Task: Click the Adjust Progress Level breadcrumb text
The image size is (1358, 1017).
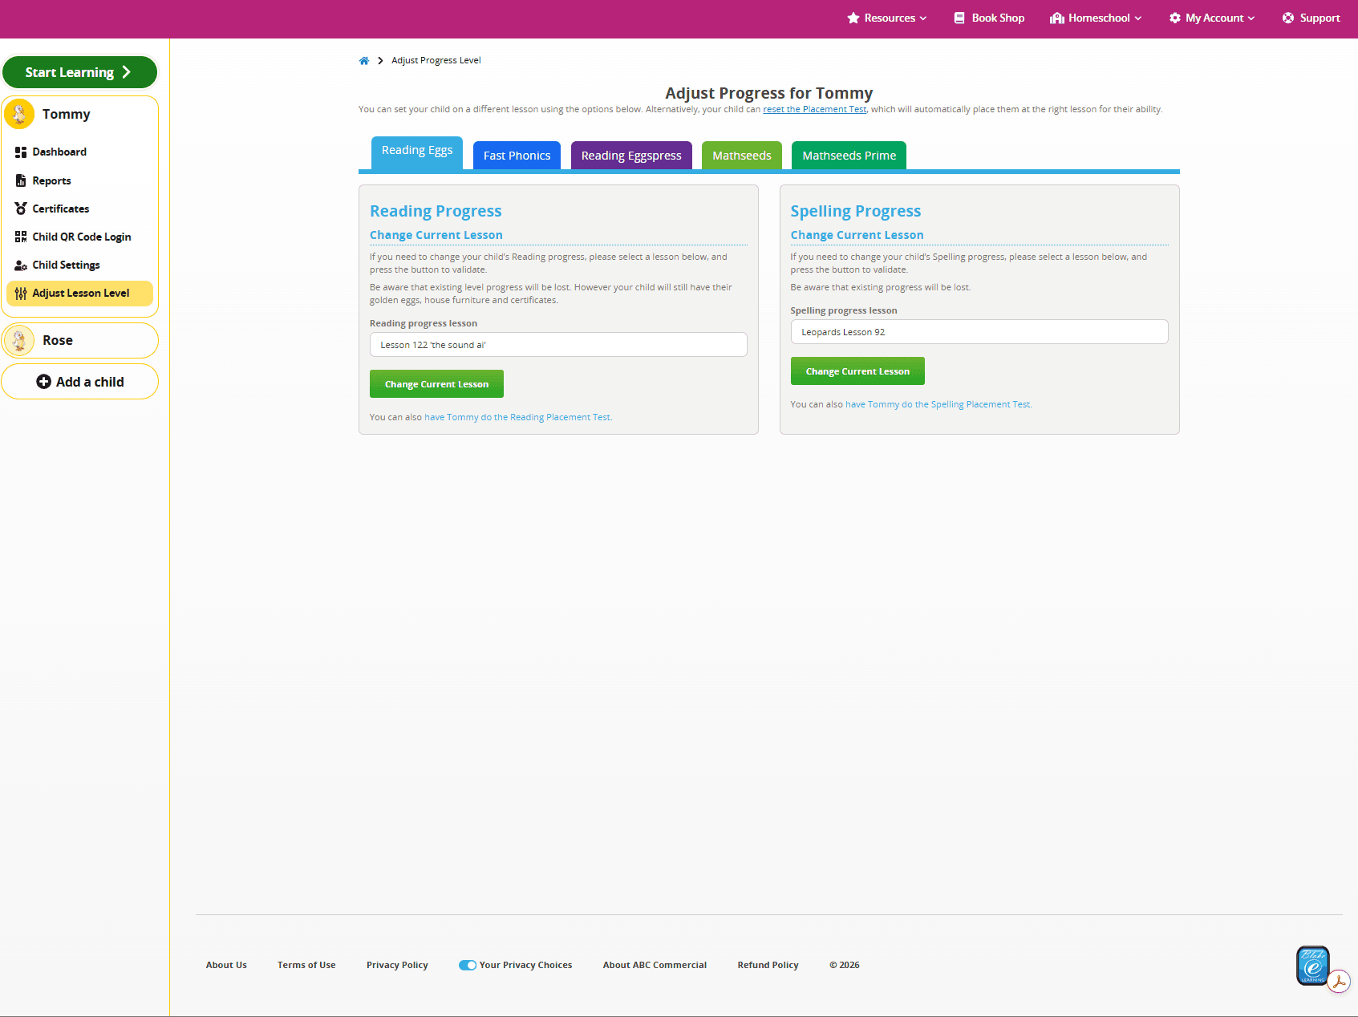Action: pyautogui.click(x=436, y=61)
